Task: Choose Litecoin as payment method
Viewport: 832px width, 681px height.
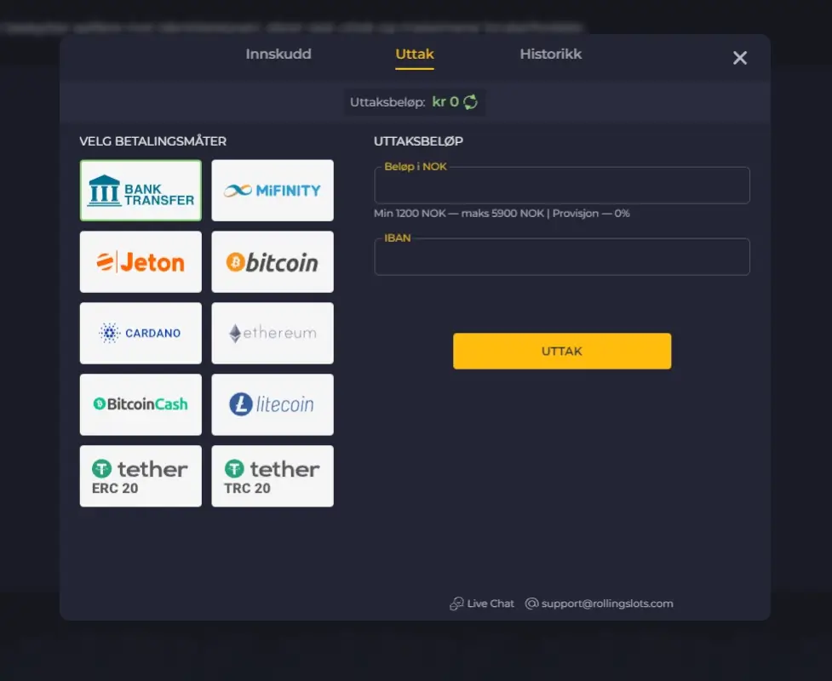Action: (x=273, y=404)
